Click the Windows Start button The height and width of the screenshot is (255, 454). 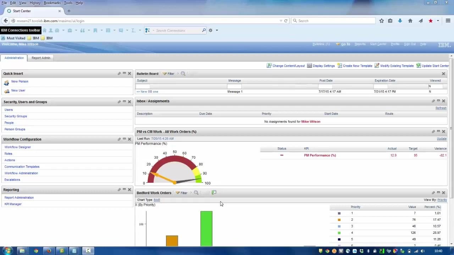[7, 251]
